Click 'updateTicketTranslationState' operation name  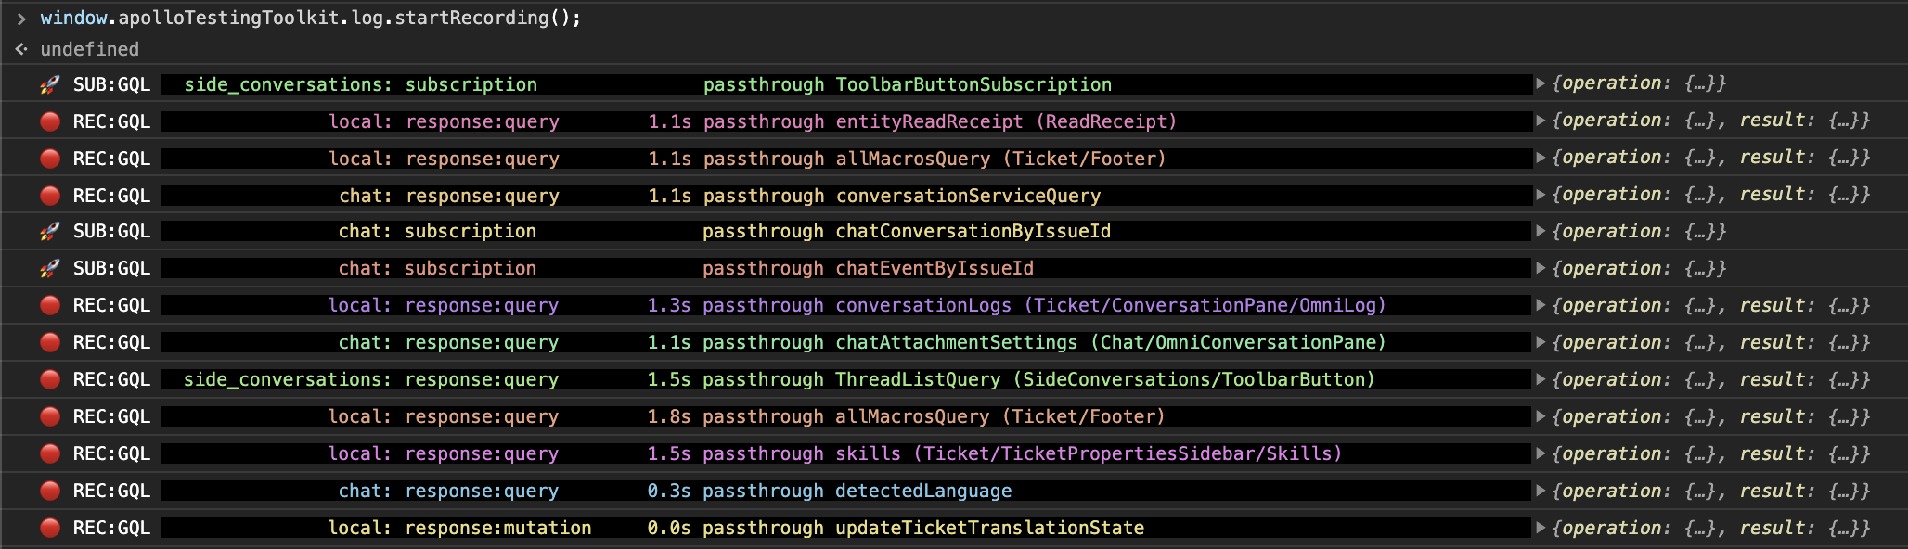(x=989, y=528)
